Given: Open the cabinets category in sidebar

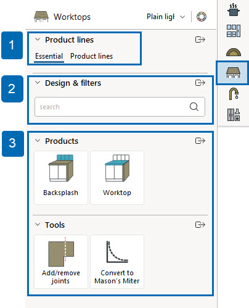Looking at the screenshot, I should coord(234,31).
